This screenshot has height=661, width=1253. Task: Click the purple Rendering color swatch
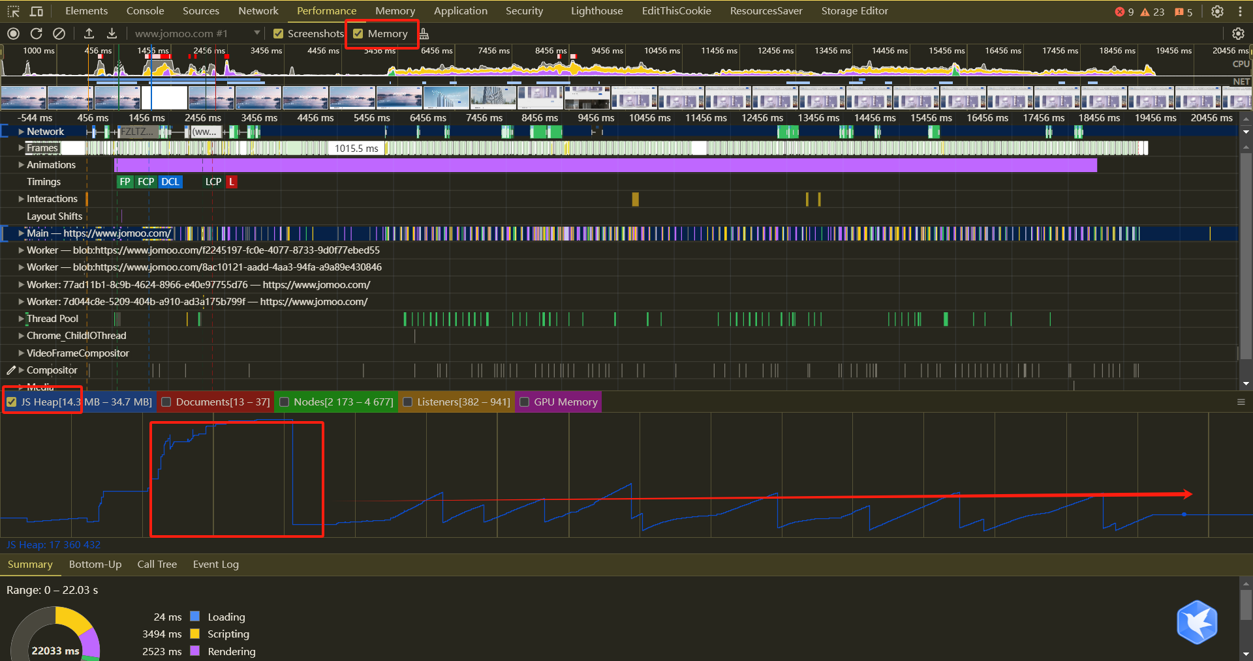(x=194, y=651)
